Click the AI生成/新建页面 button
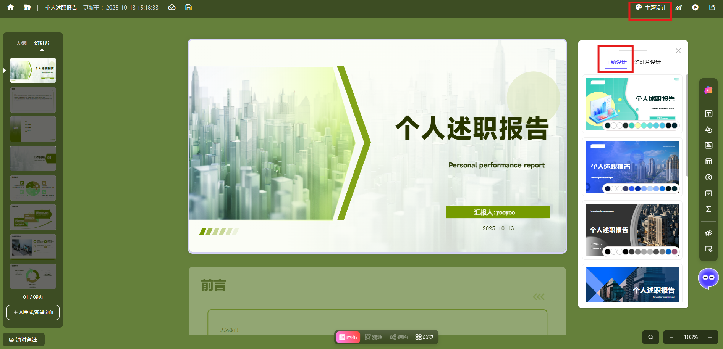This screenshot has height=349, width=723. [x=33, y=312]
